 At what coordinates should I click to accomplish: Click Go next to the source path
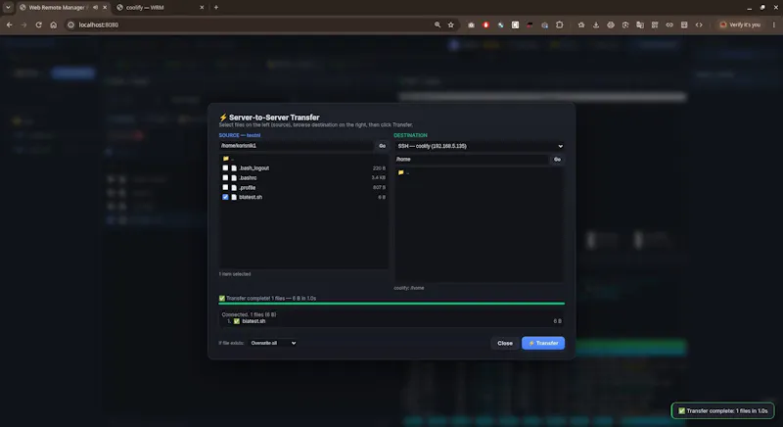click(x=382, y=146)
